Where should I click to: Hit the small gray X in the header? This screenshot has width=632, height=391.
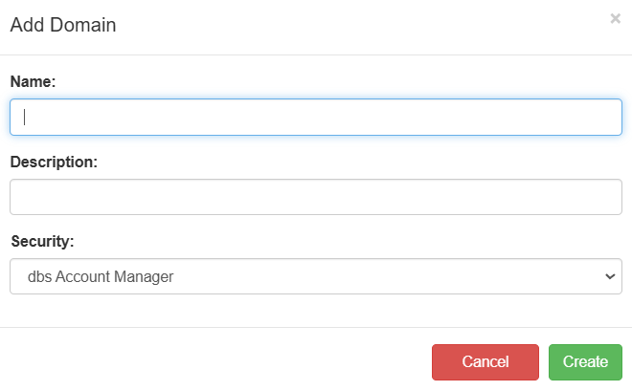tap(615, 18)
